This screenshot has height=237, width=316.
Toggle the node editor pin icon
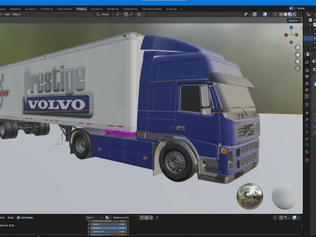pyautogui.click(x=157, y=218)
